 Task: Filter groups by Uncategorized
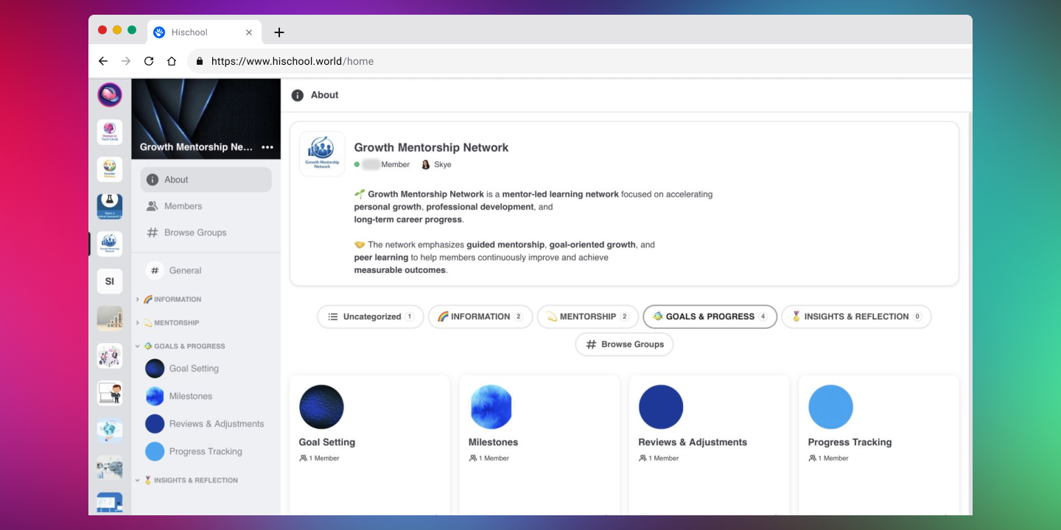pyautogui.click(x=371, y=317)
